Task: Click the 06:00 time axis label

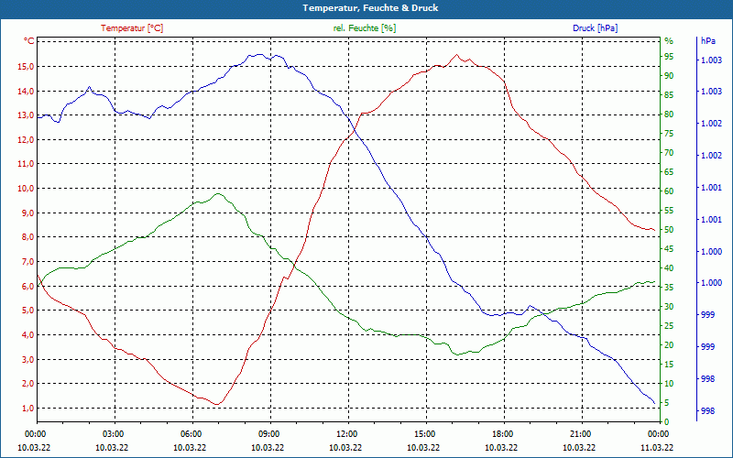Action: tap(191, 433)
